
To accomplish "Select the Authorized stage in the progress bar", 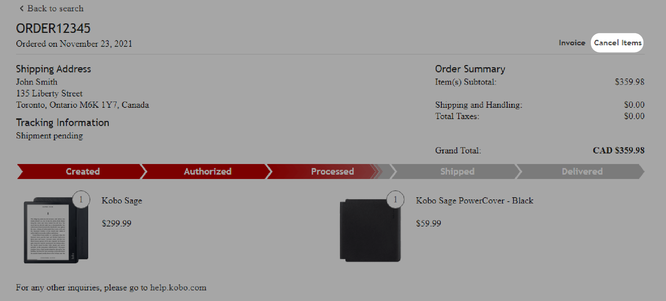I will pos(207,171).
